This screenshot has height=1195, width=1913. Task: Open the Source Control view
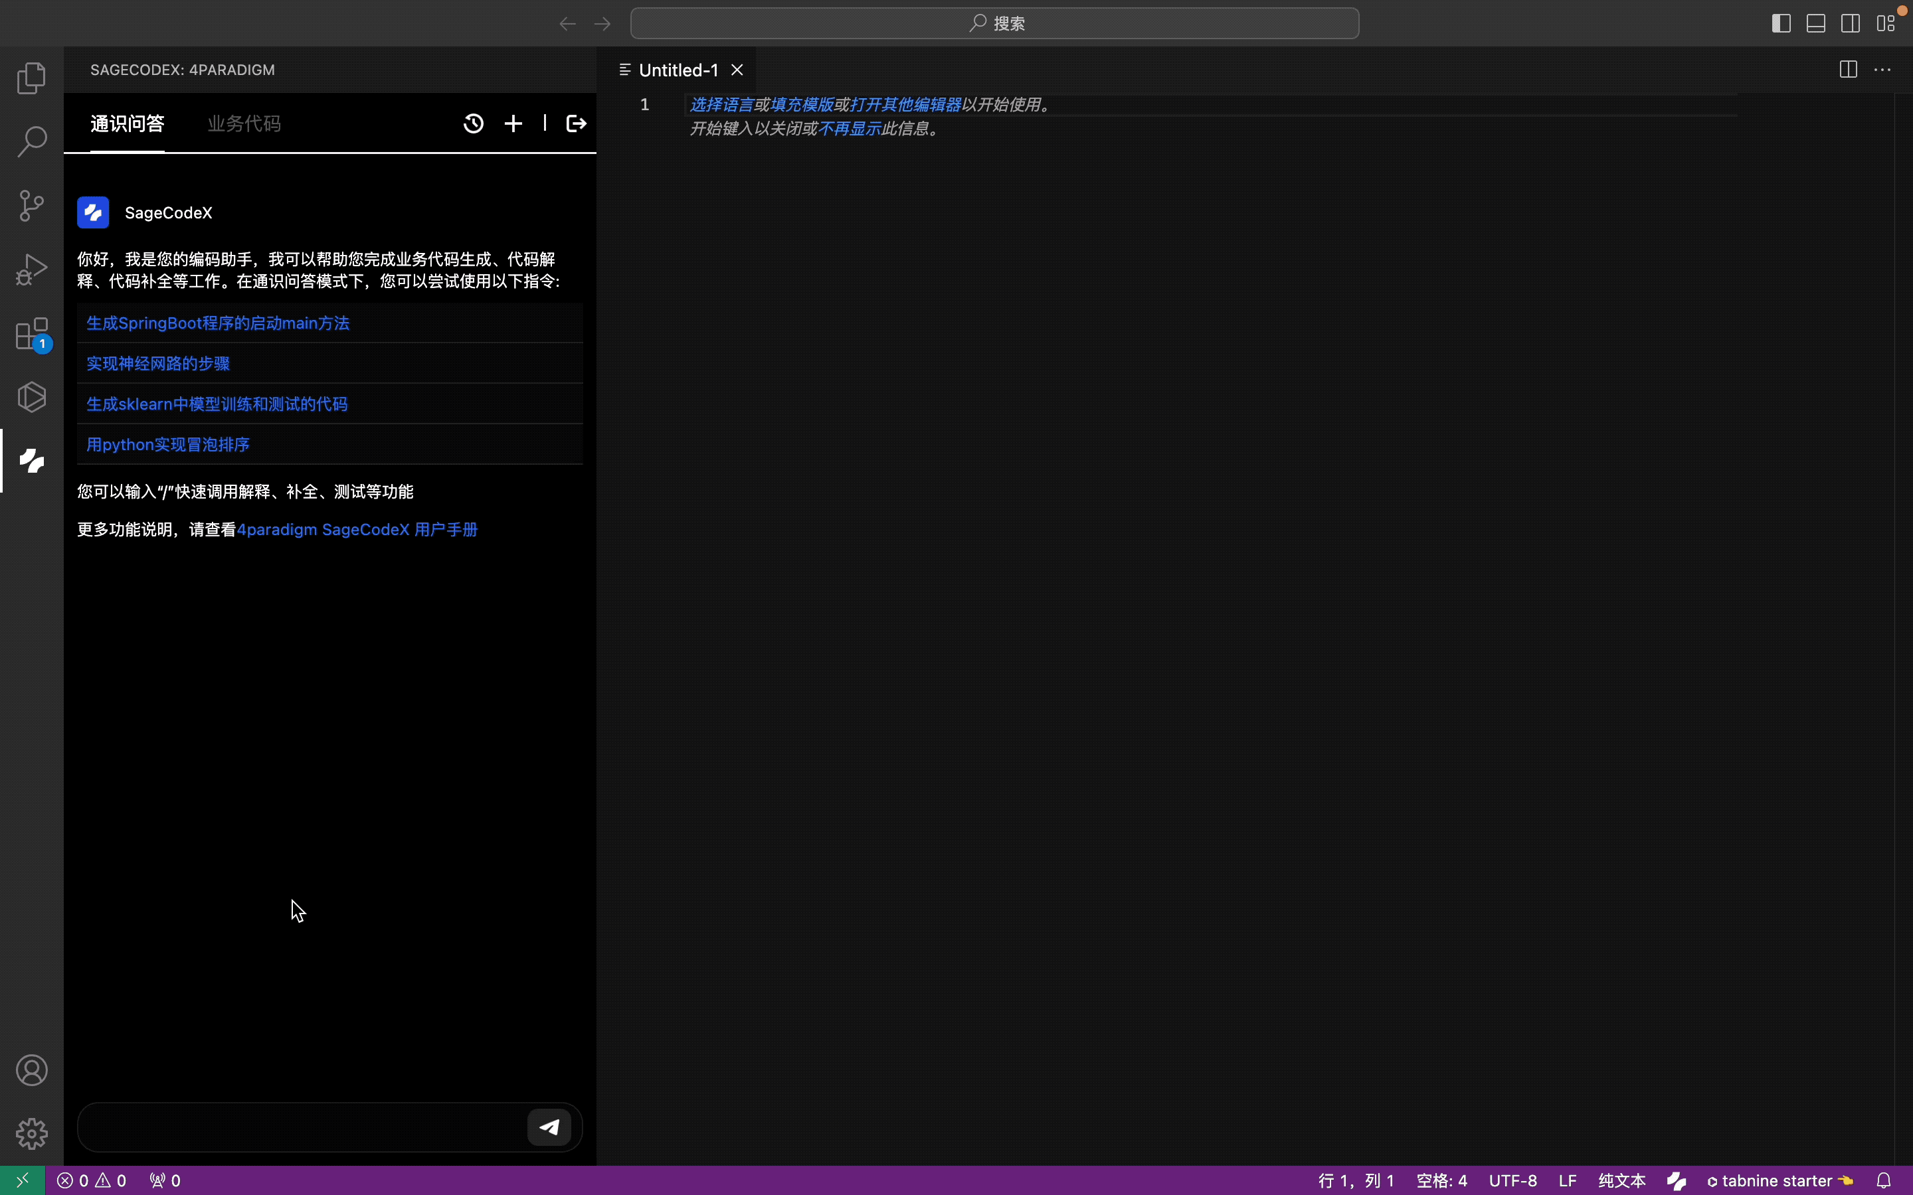click(x=32, y=206)
